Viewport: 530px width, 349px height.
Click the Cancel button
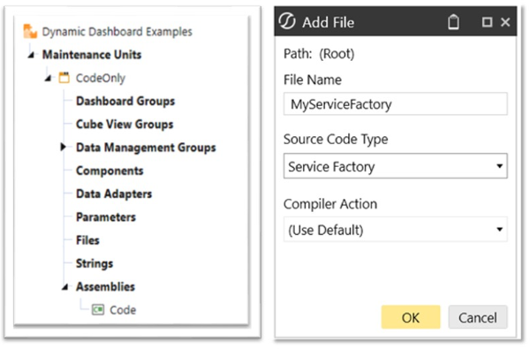coord(478,317)
